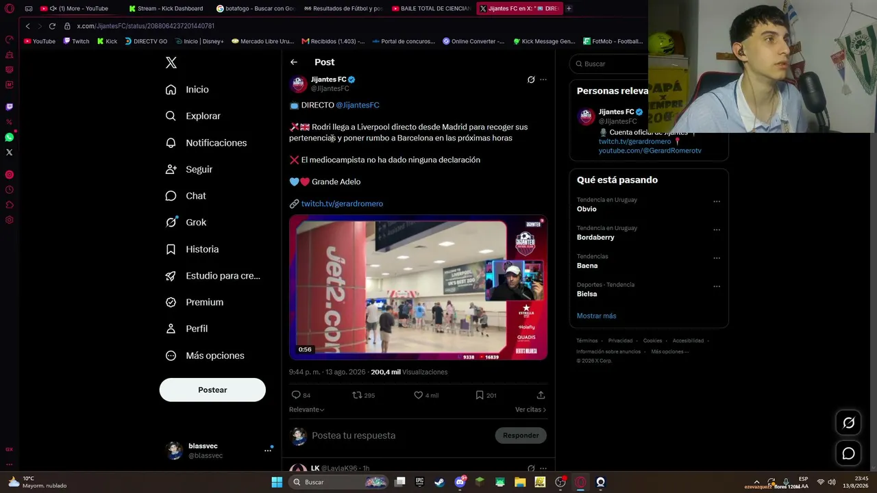877x493 pixels.
Task: Open the @JijantesFC mention link
Action: (358, 105)
